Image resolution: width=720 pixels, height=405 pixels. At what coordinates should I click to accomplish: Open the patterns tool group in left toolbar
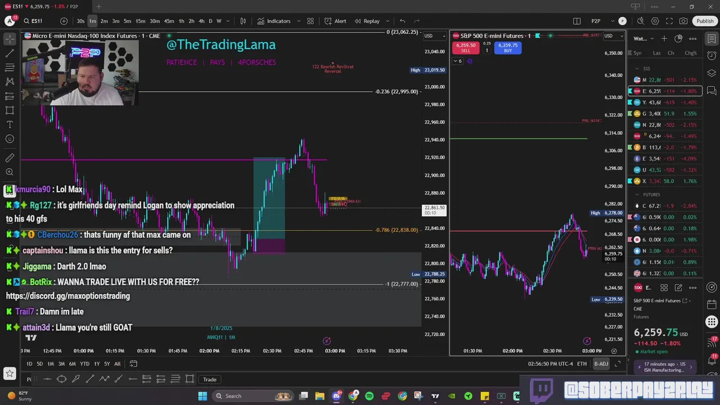coord(10,82)
